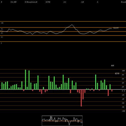
Task: Click the -8 label in mini chart
Action: pyautogui.click(x=81, y=119)
